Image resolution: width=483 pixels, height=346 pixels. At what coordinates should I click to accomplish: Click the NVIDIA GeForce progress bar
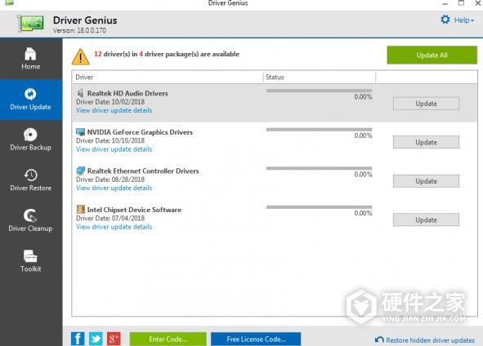pos(319,130)
